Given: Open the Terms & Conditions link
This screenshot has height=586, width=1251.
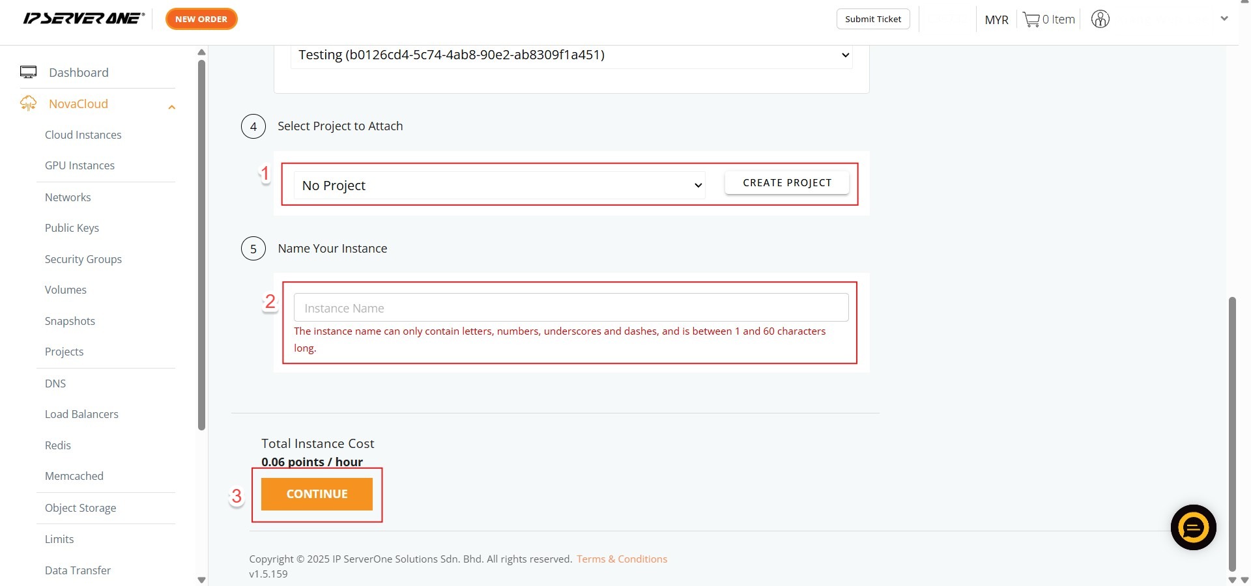Looking at the screenshot, I should (622, 559).
